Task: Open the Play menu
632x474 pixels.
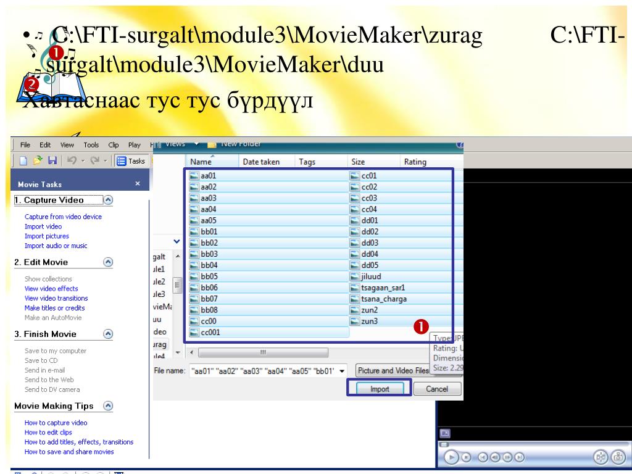Action: [134, 144]
